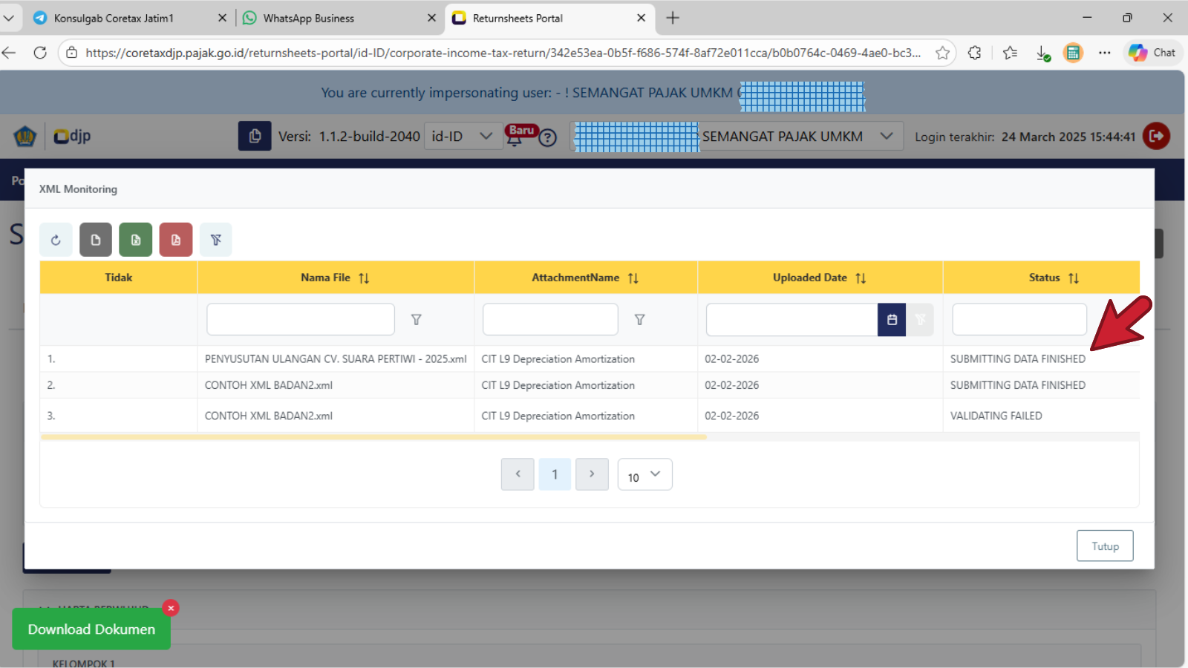Screen dimensions: 1188x668
Task: Export the table to Excel
Action: (x=136, y=240)
